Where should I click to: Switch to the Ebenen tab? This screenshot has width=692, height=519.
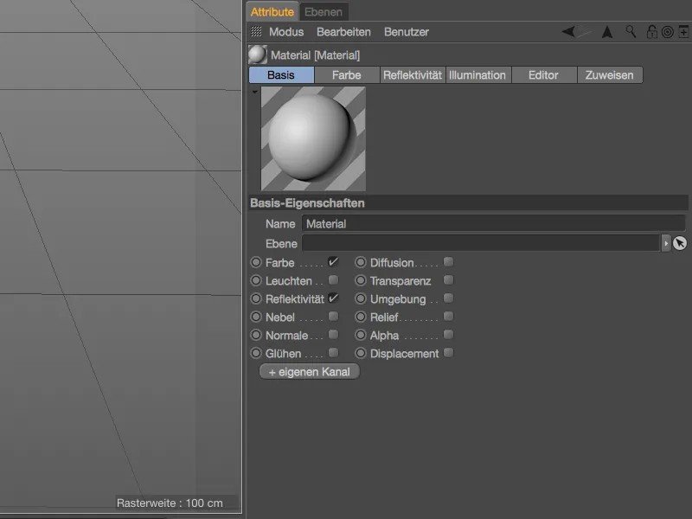323,12
